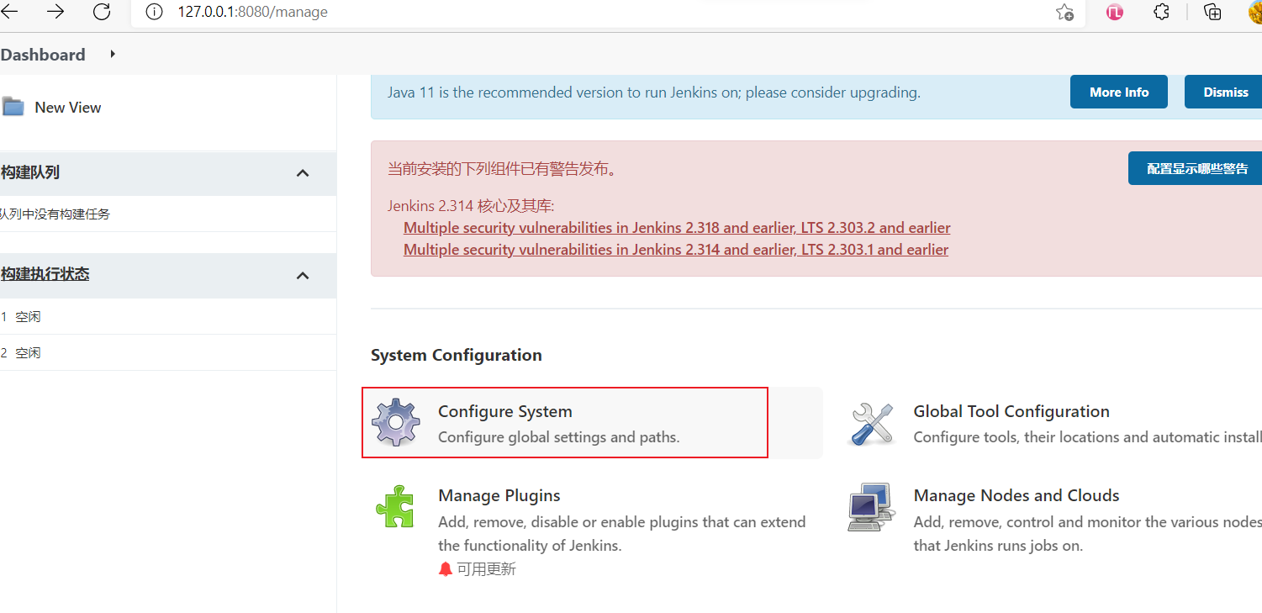The height and width of the screenshot is (613, 1262).
Task: Open the New View link
Action: coord(67,108)
